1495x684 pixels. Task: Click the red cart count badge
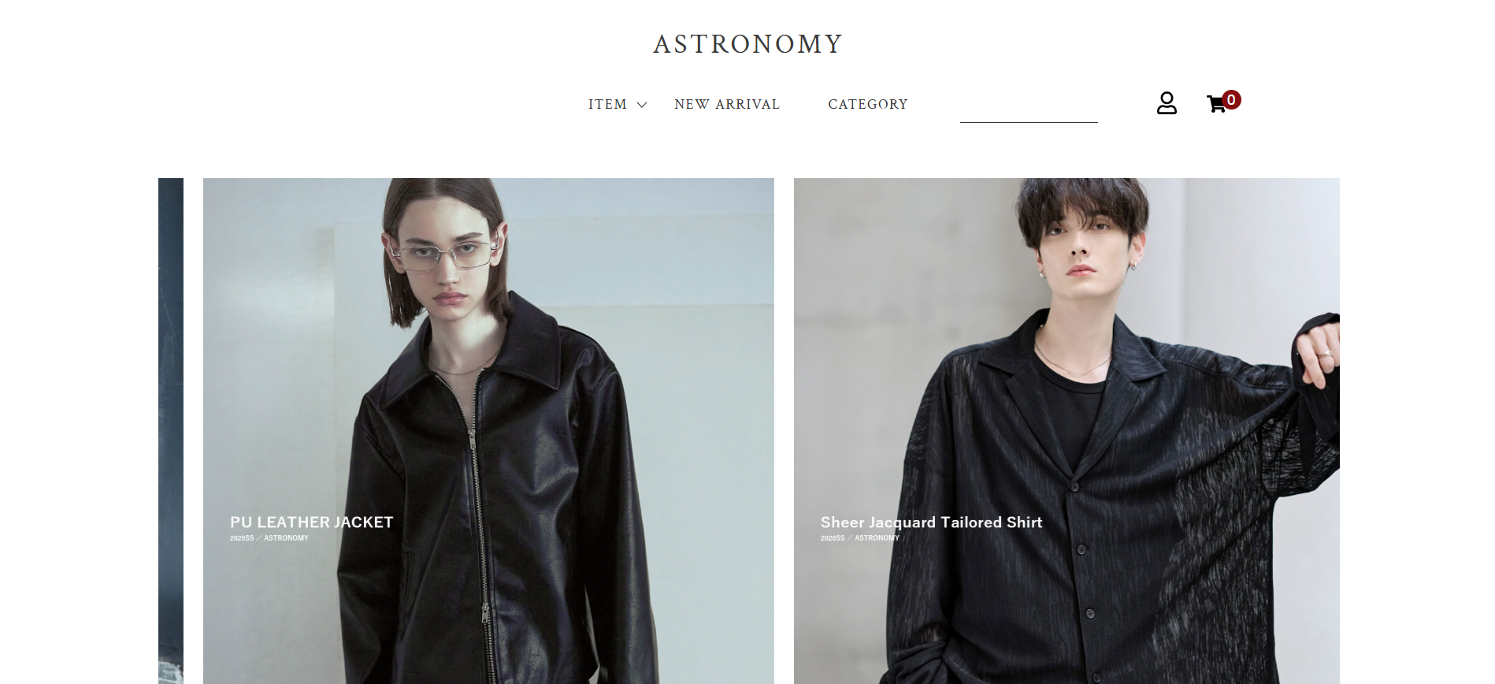click(1231, 100)
